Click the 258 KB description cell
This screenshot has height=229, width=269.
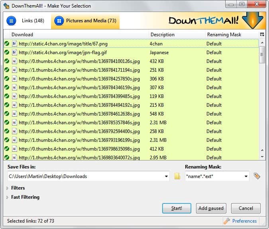coord(157,131)
